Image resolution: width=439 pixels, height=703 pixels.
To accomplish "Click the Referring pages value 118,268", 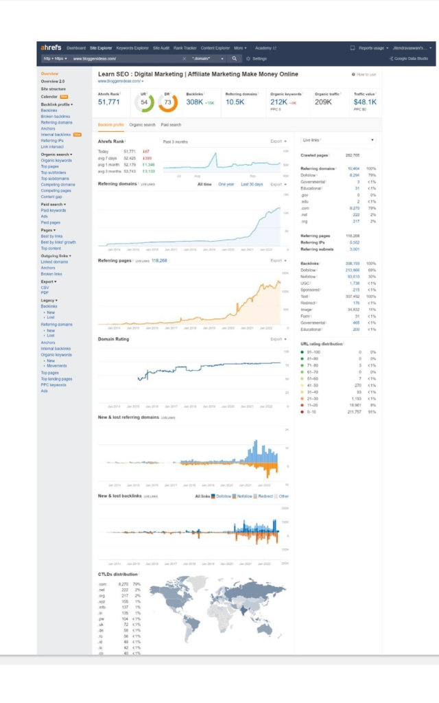I will (159, 260).
